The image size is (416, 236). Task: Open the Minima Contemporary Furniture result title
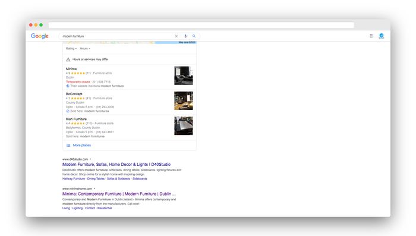pyautogui.click(x=119, y=194)
